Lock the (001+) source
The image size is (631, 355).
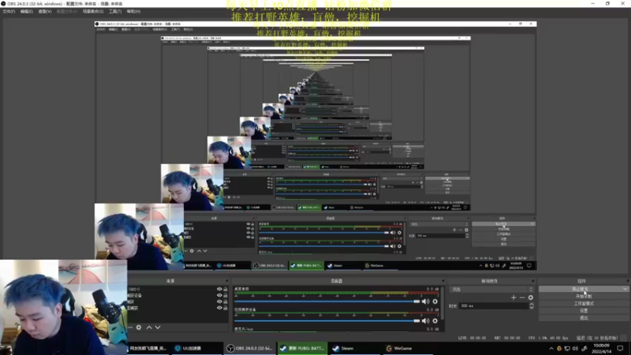point(226,289)
